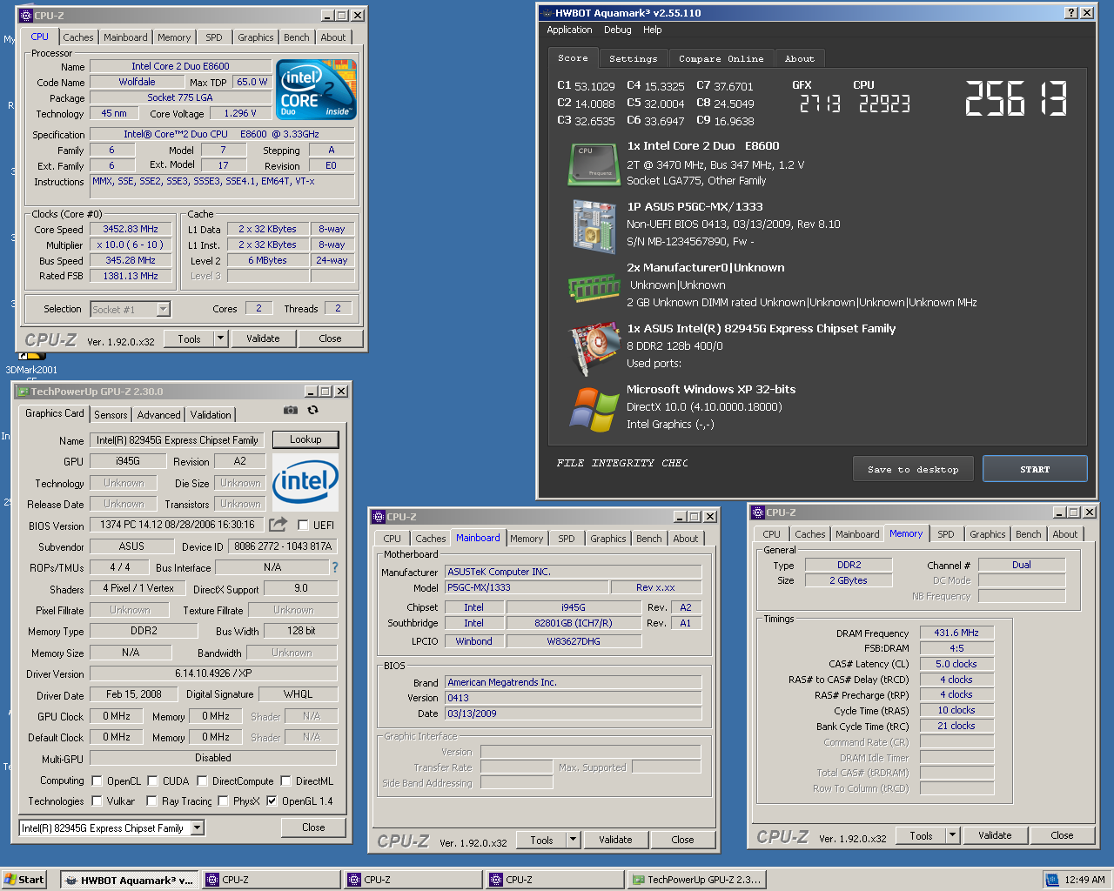Click the GPU-Z screenshot camera icon
Viewport: 1114px width, 891px height.
291,410
